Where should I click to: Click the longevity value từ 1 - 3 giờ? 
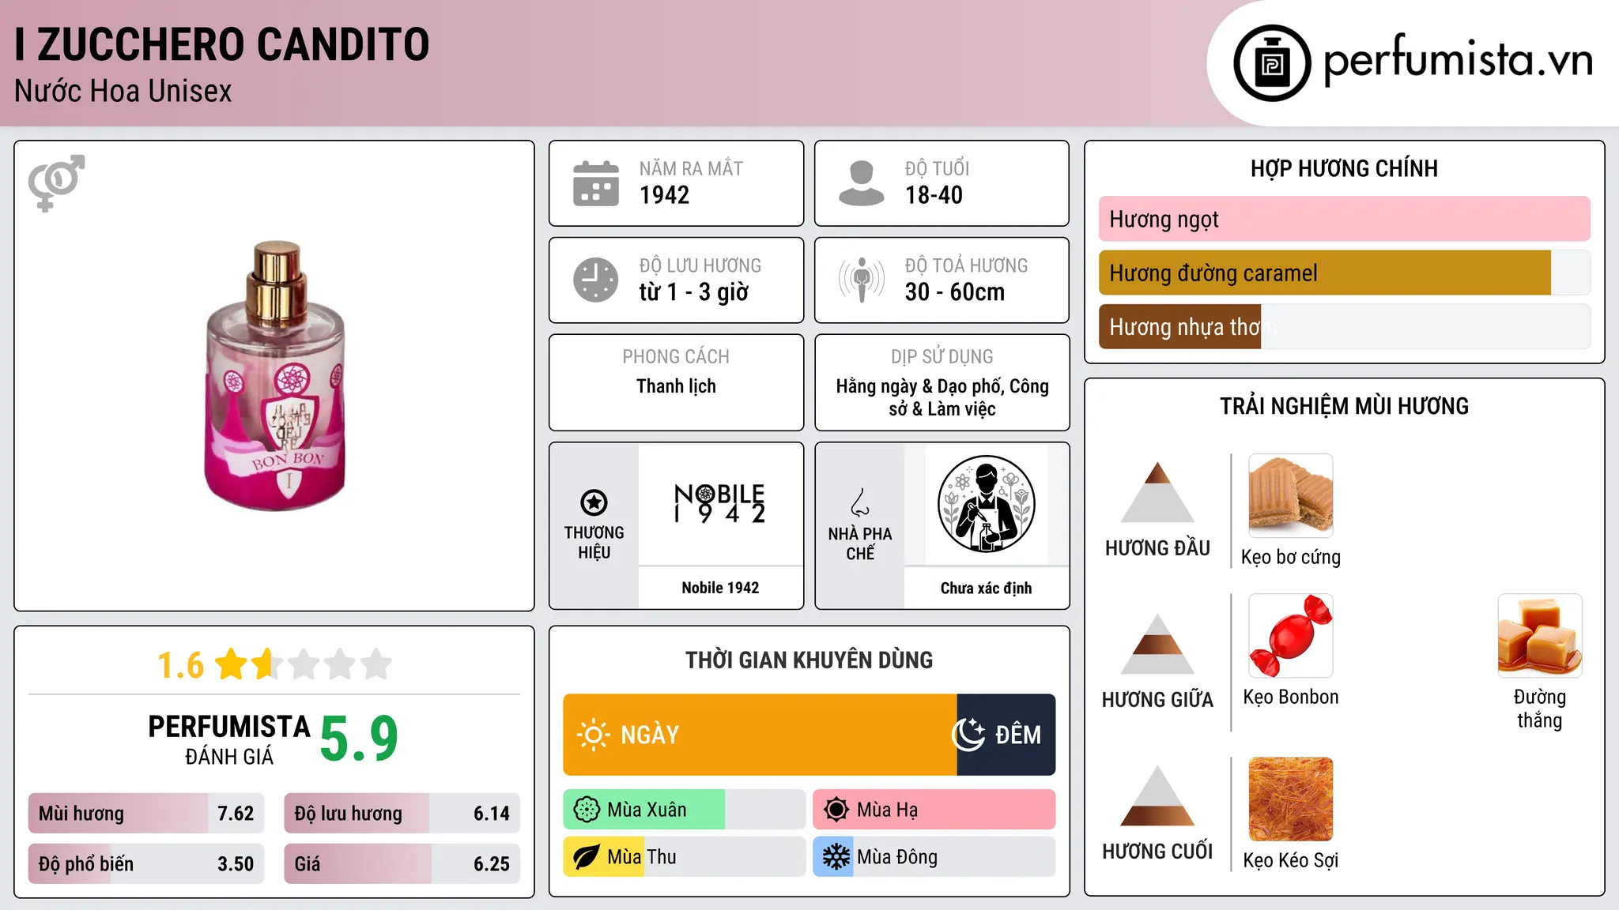[x=693, y=292]
